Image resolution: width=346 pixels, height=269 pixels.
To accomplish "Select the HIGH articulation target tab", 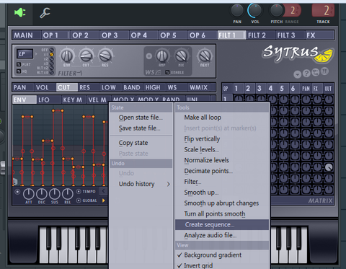I will coord(155,87).
